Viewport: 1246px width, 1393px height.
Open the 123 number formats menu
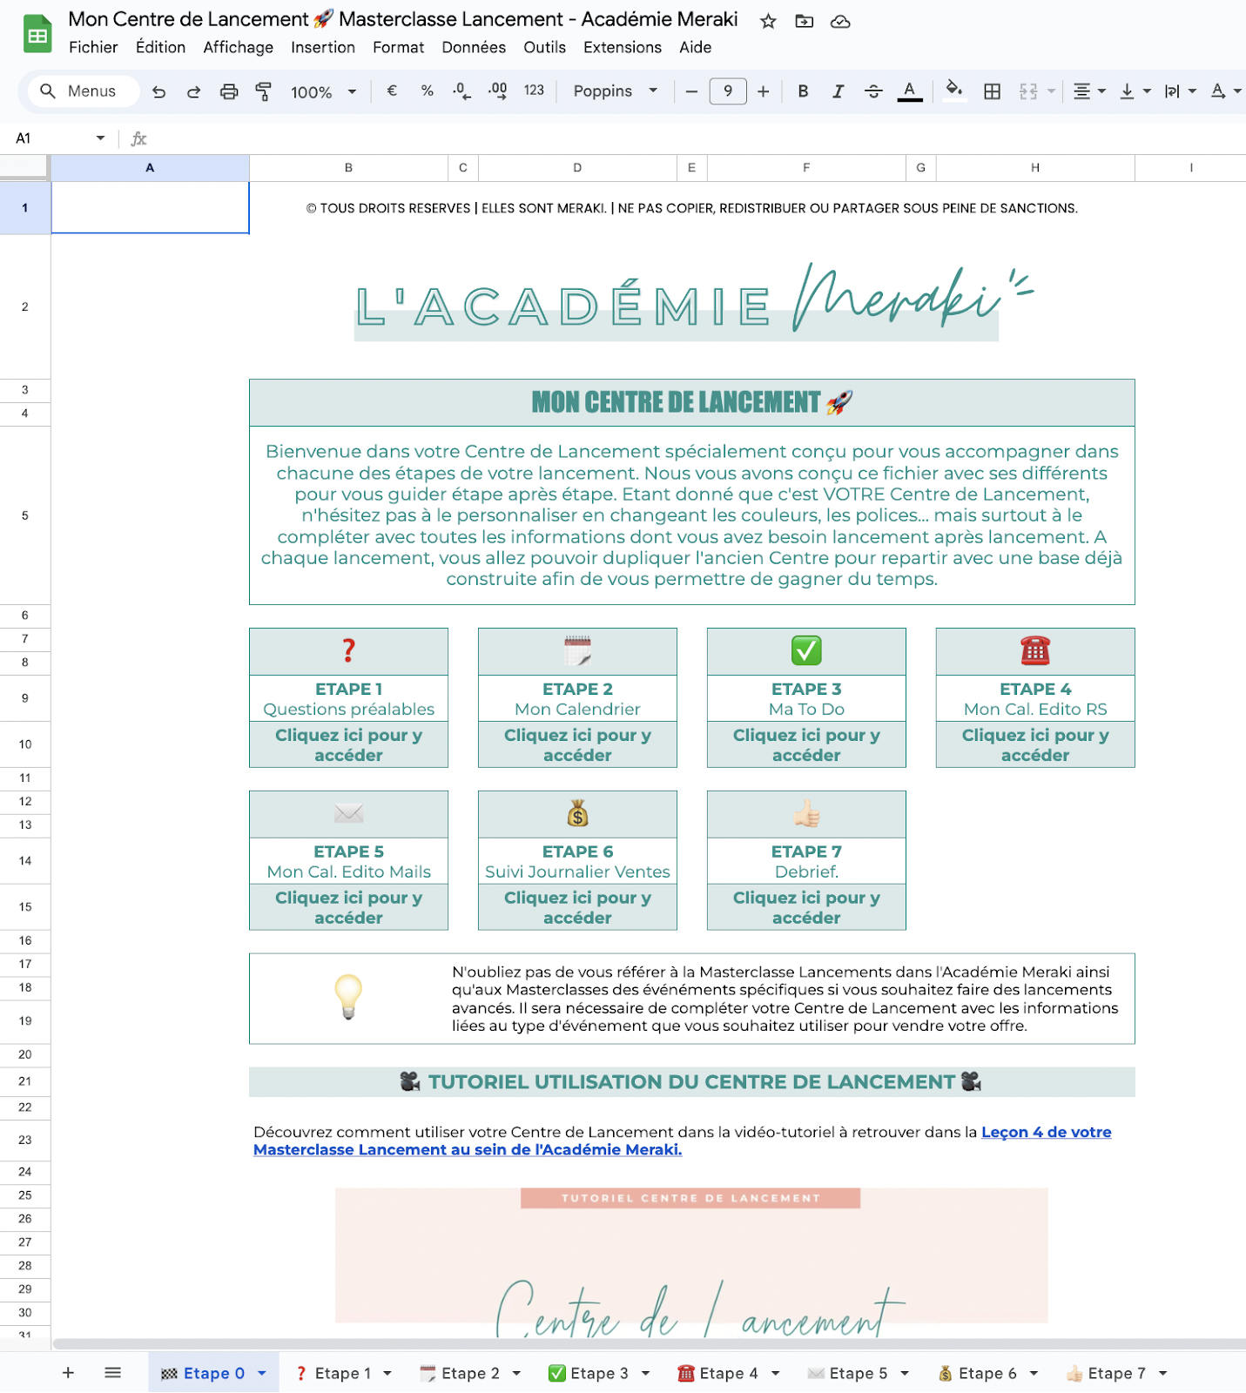pos(534,91)
